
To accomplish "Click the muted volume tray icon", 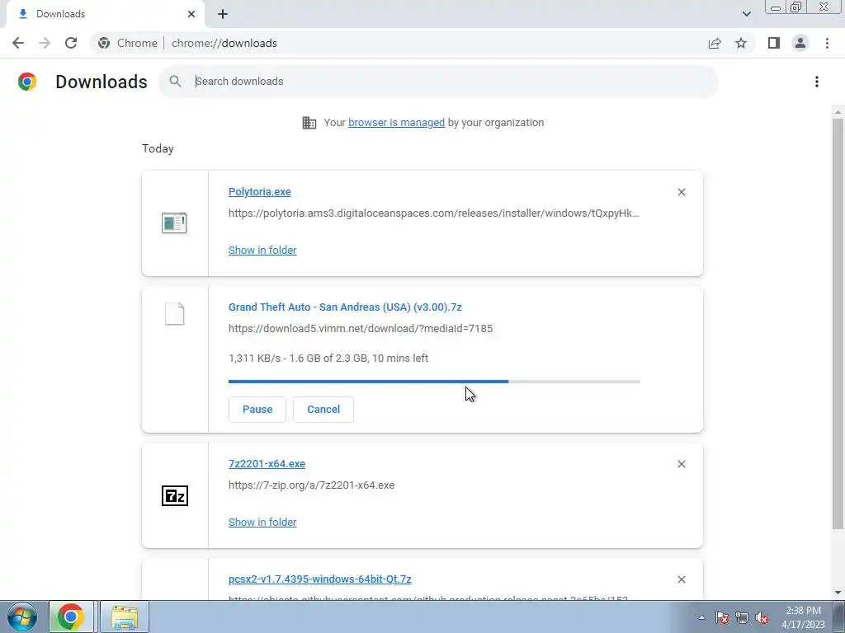I will (x=762, y=617).
